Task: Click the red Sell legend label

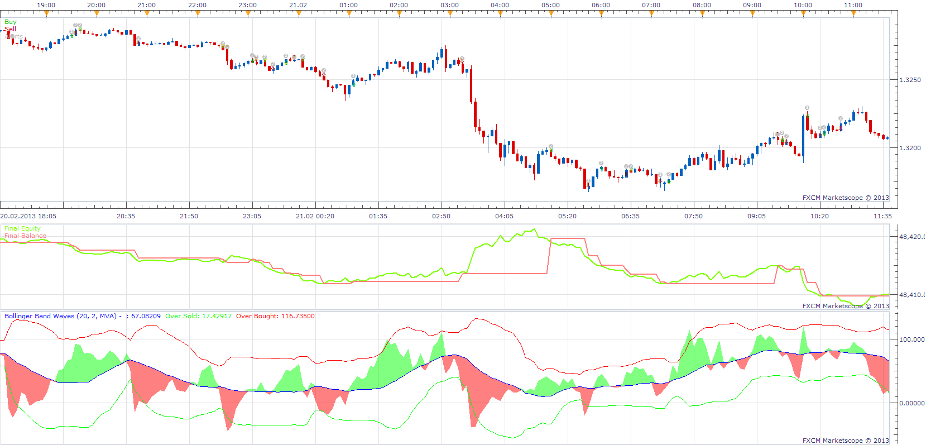Action: coord(10,29)
